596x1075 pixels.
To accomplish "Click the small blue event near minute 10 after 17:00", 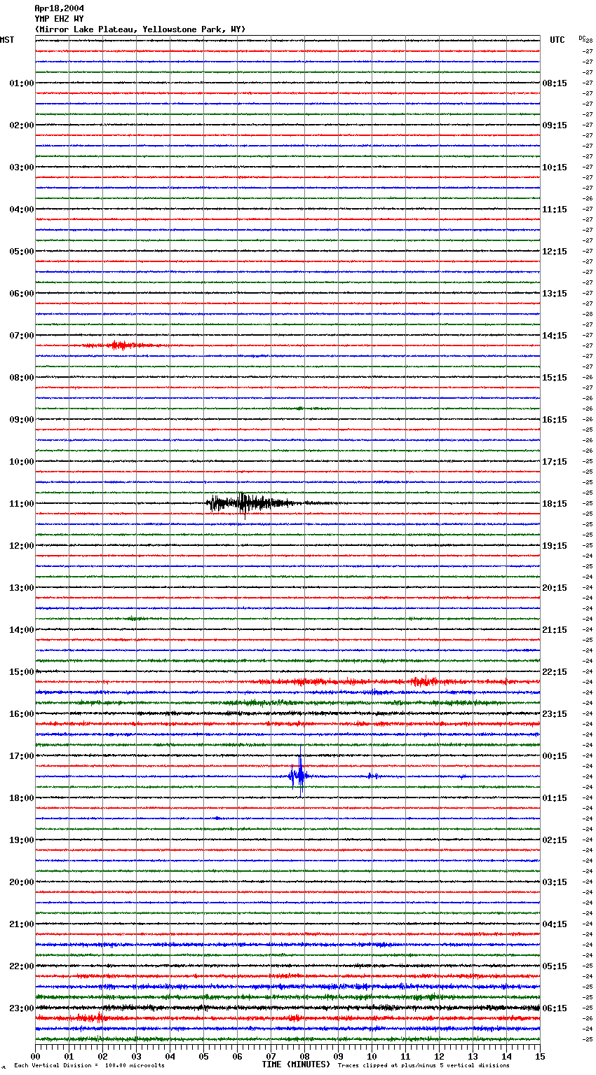I will coord(372,776).
